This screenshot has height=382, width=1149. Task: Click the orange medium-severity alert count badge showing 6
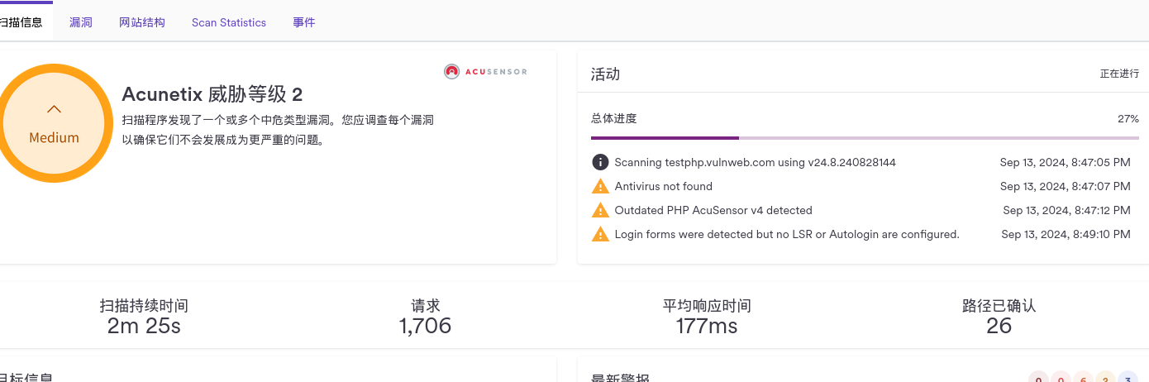1083,378
